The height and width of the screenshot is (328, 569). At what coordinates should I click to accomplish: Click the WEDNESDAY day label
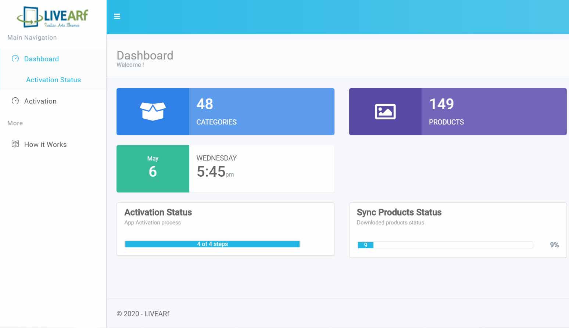click(216, 158)
